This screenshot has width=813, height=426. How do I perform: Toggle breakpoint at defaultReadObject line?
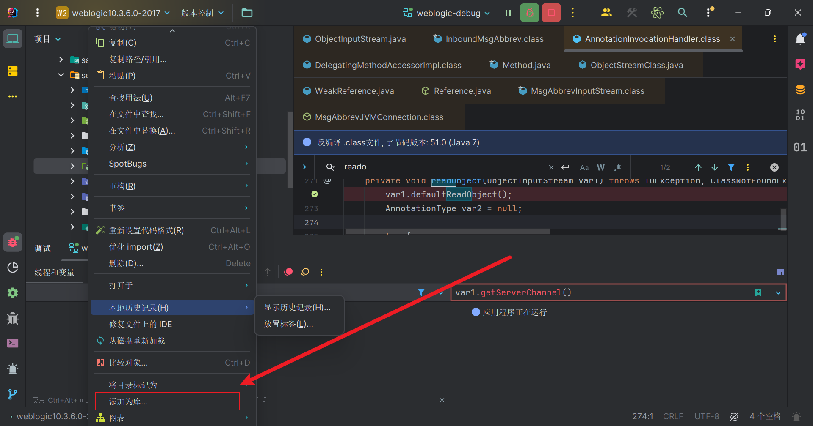click(315, 194)
